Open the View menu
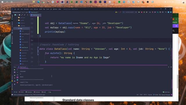The height and width of the screenshot is (105, 186). (x=22, y=9)
